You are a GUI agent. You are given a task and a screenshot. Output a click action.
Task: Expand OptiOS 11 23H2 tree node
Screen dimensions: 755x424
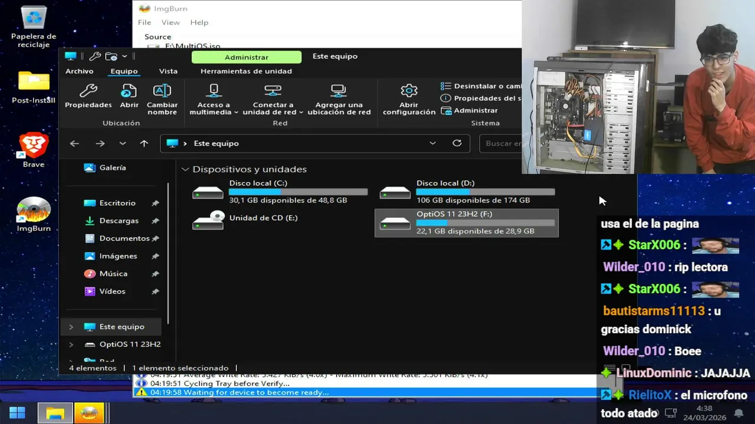click(x=71, y=344)
